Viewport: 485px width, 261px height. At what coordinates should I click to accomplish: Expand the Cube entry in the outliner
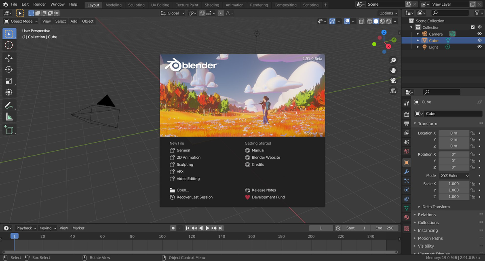coord(418,40)
